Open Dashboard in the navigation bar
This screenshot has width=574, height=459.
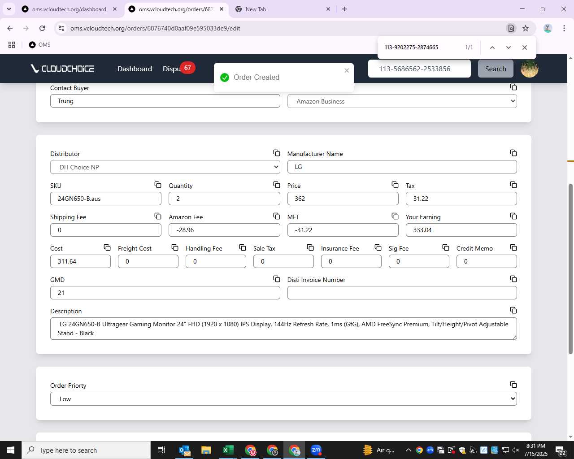[135, 69]
